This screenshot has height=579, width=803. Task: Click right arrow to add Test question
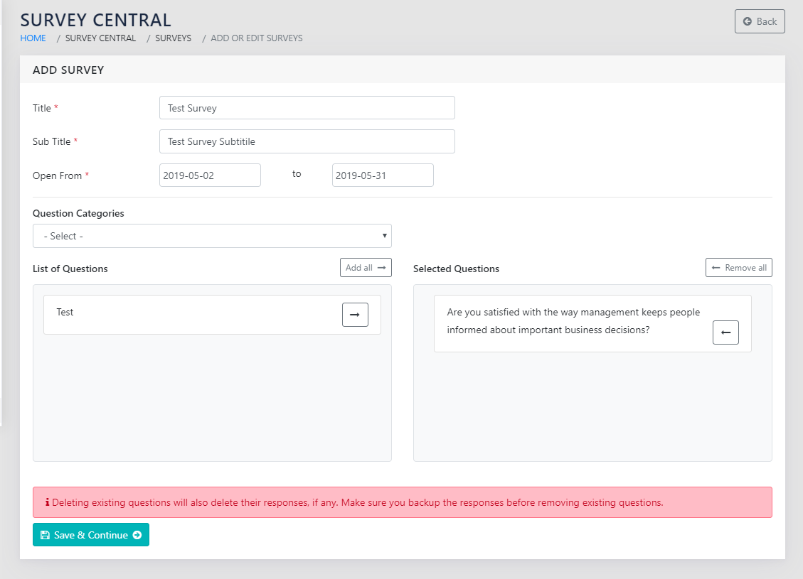pyautogui.click(x=355, y=315)
